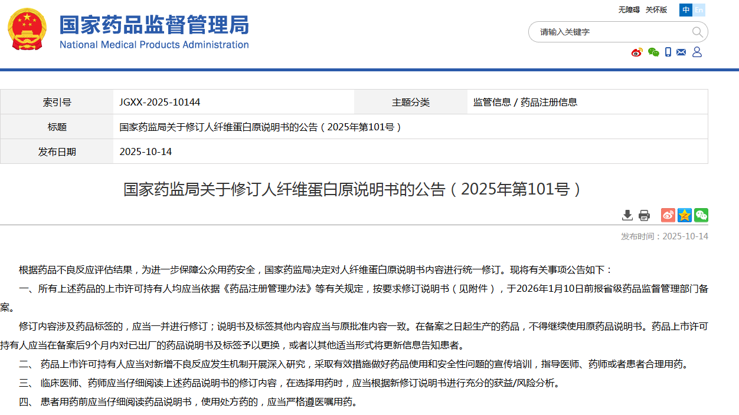This screenshot has height=415, width=739.
Task: Enable 无障碍 accessibility mode
Action: 629,10
